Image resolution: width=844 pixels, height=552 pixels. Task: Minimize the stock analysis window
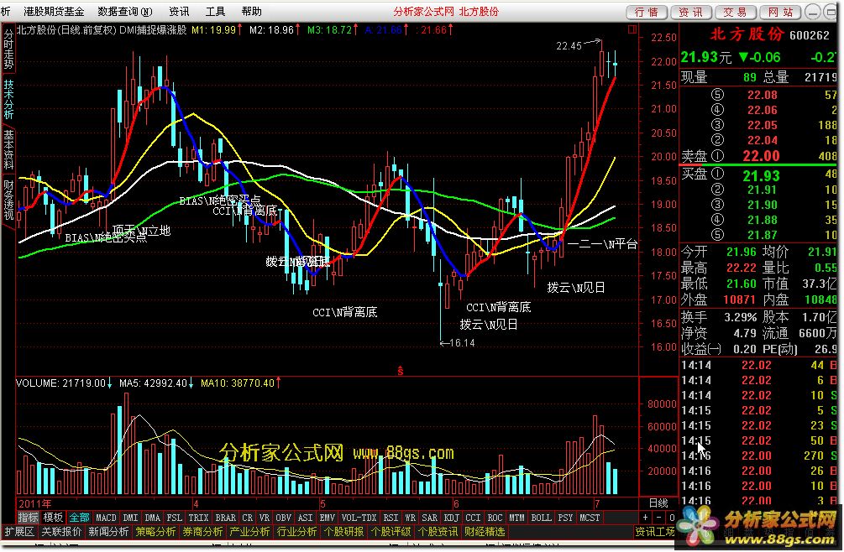(815, 12)
